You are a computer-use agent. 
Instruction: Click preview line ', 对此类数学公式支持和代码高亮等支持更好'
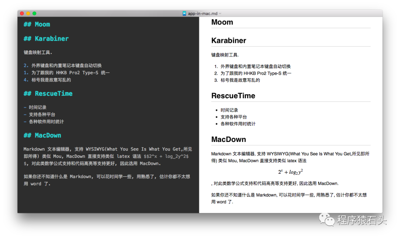point(275,184)
